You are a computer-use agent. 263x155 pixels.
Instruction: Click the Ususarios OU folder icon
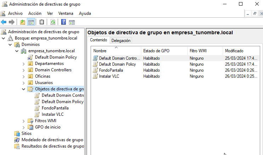coord(30,83)
